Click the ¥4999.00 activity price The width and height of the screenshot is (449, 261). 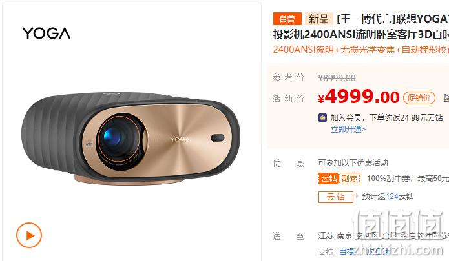(x=359, y=97)
